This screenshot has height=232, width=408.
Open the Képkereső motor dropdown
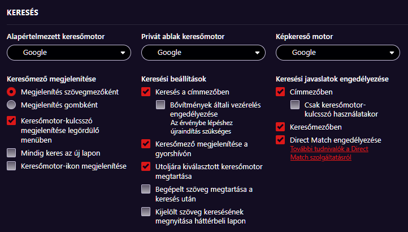338,53
